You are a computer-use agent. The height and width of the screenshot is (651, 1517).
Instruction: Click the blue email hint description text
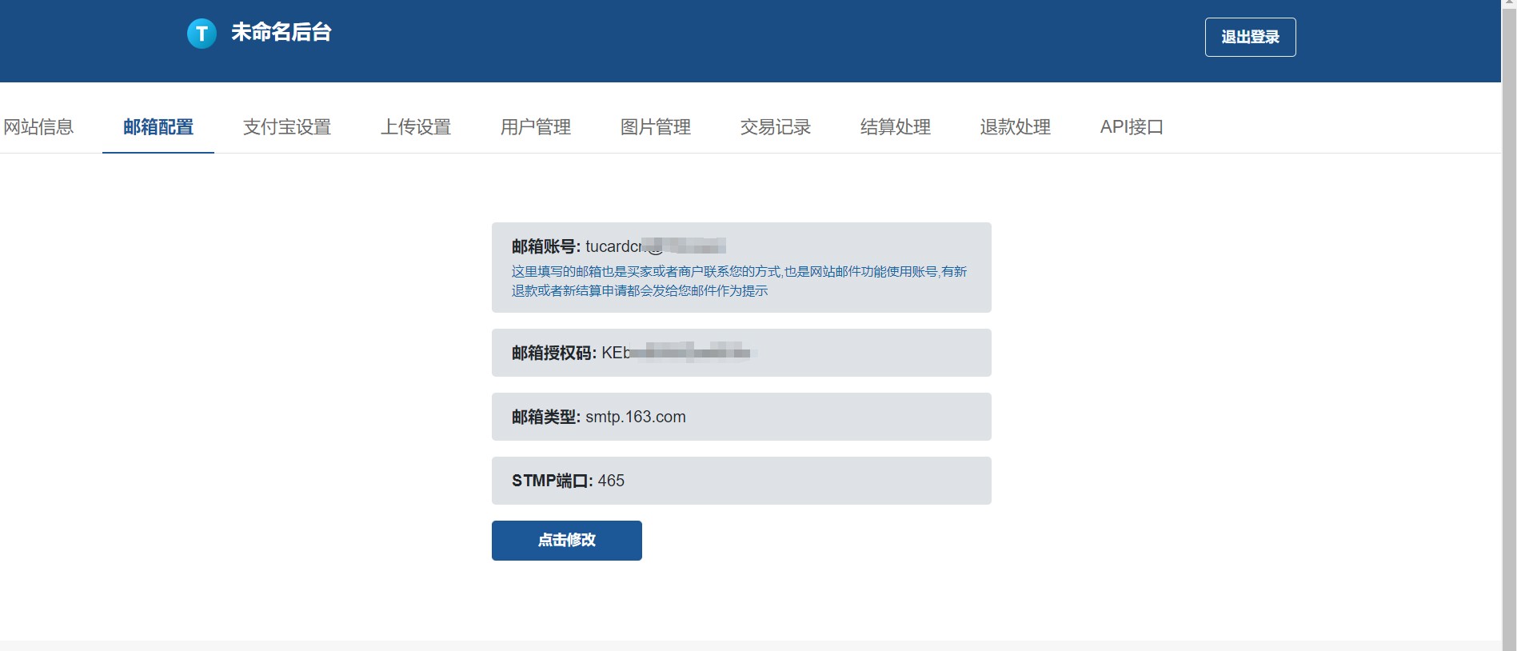(739, 282)
